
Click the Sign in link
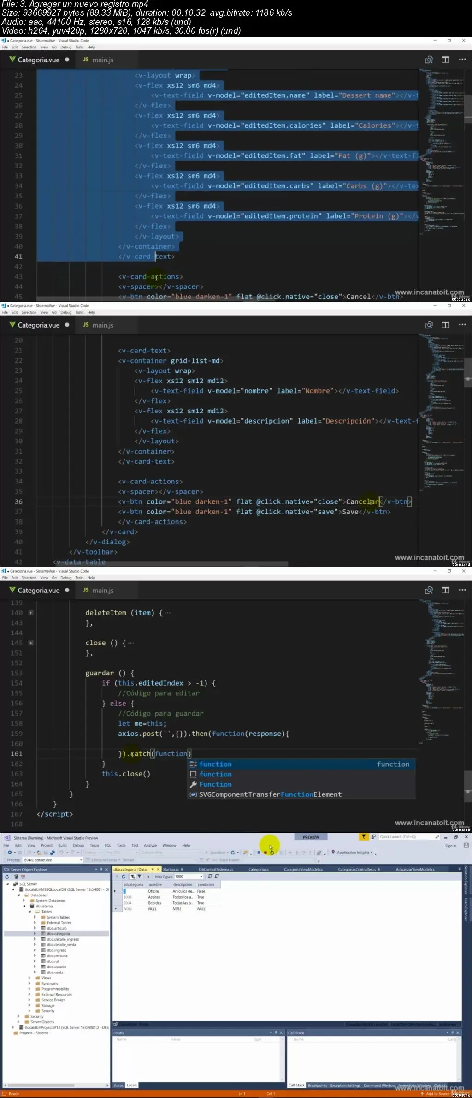tap(450, 846)
